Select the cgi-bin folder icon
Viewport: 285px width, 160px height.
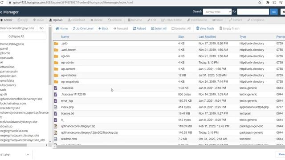(x=56, y=56)
